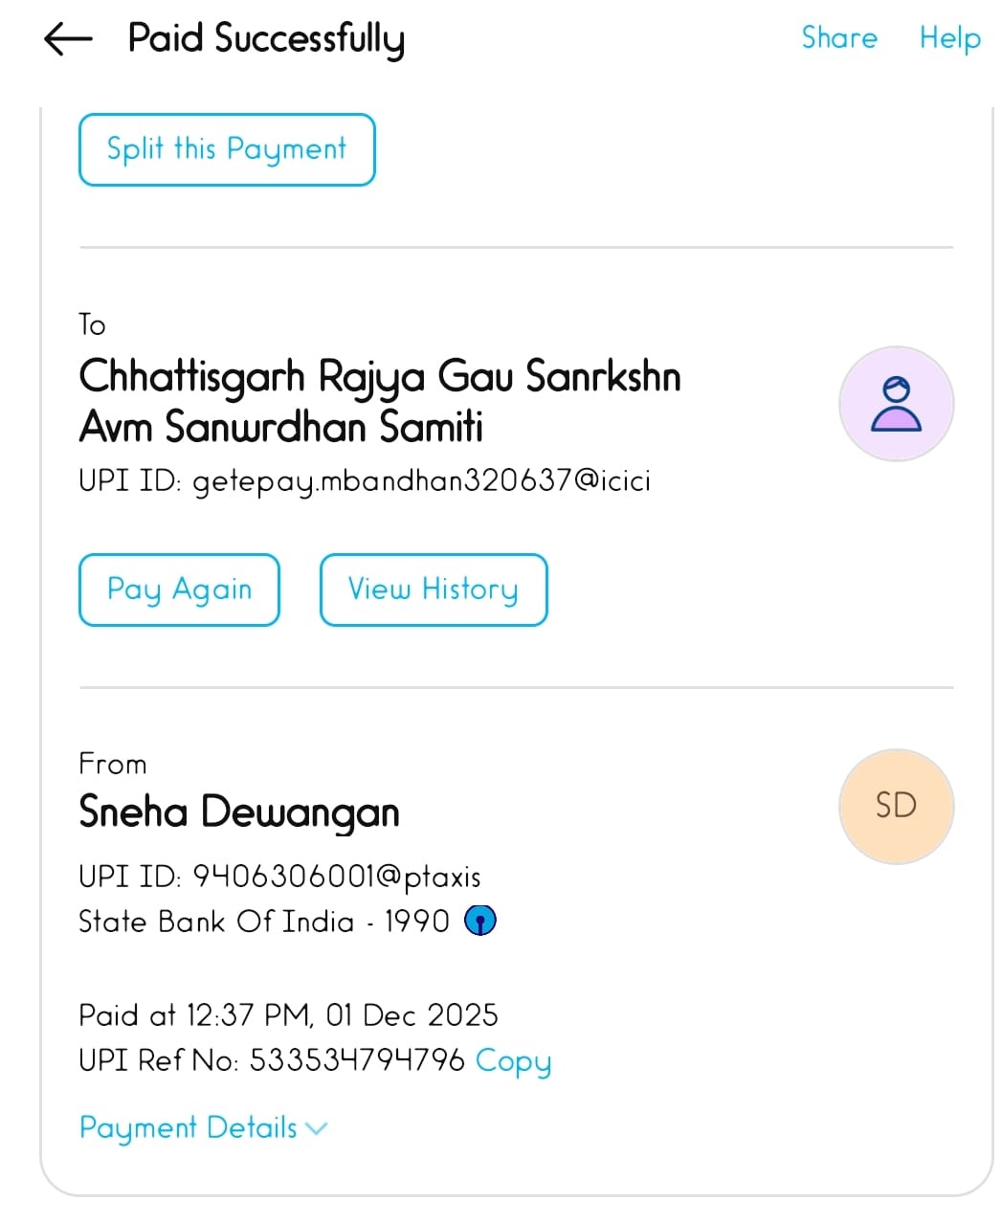Open the recipient profile avatar icon
This screenshot has height=1223, width=1002.
(896, 403)
